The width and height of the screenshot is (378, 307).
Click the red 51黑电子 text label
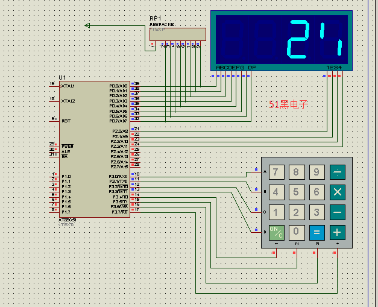click(288, 104)
